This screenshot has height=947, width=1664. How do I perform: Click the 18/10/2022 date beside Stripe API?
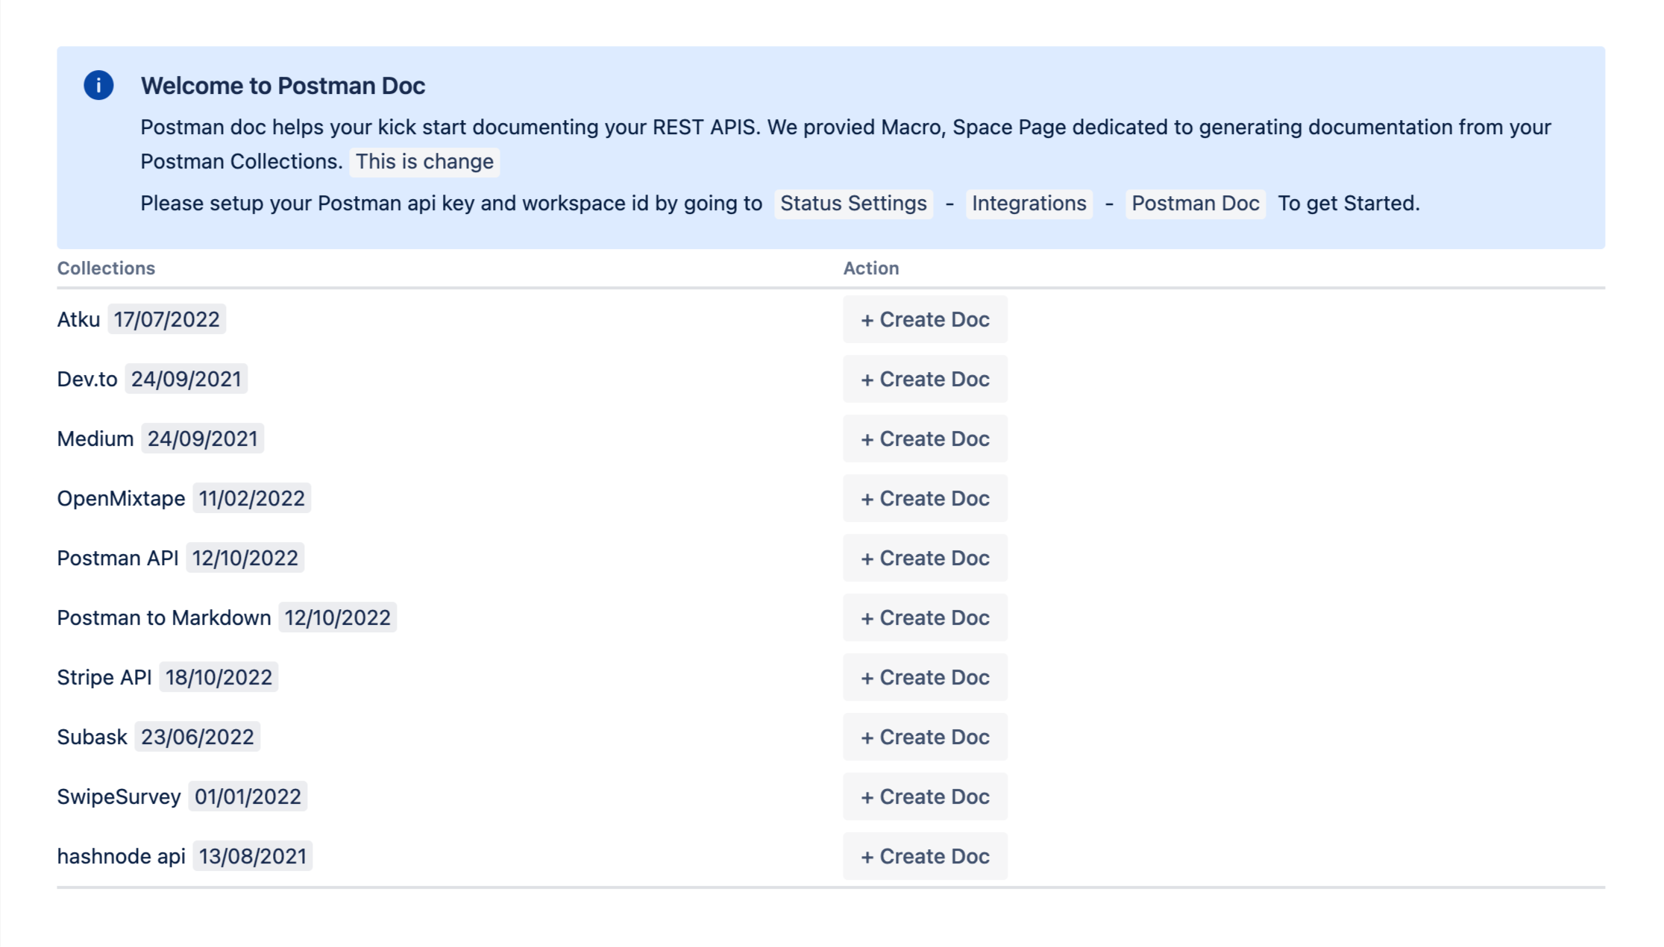(x=219, y=677)
